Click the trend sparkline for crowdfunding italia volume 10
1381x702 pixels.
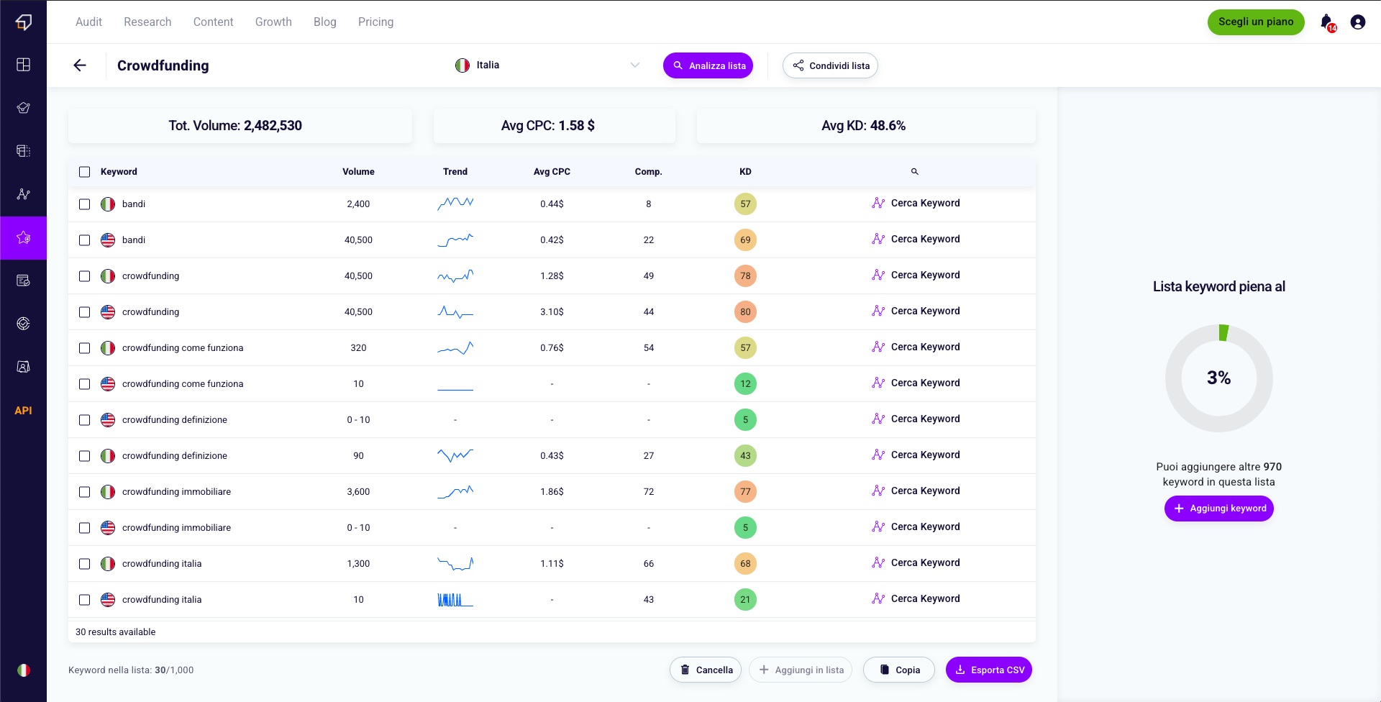(455, 599)
